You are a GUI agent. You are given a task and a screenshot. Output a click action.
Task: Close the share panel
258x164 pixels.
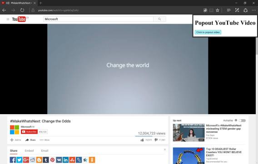(165, 150)
